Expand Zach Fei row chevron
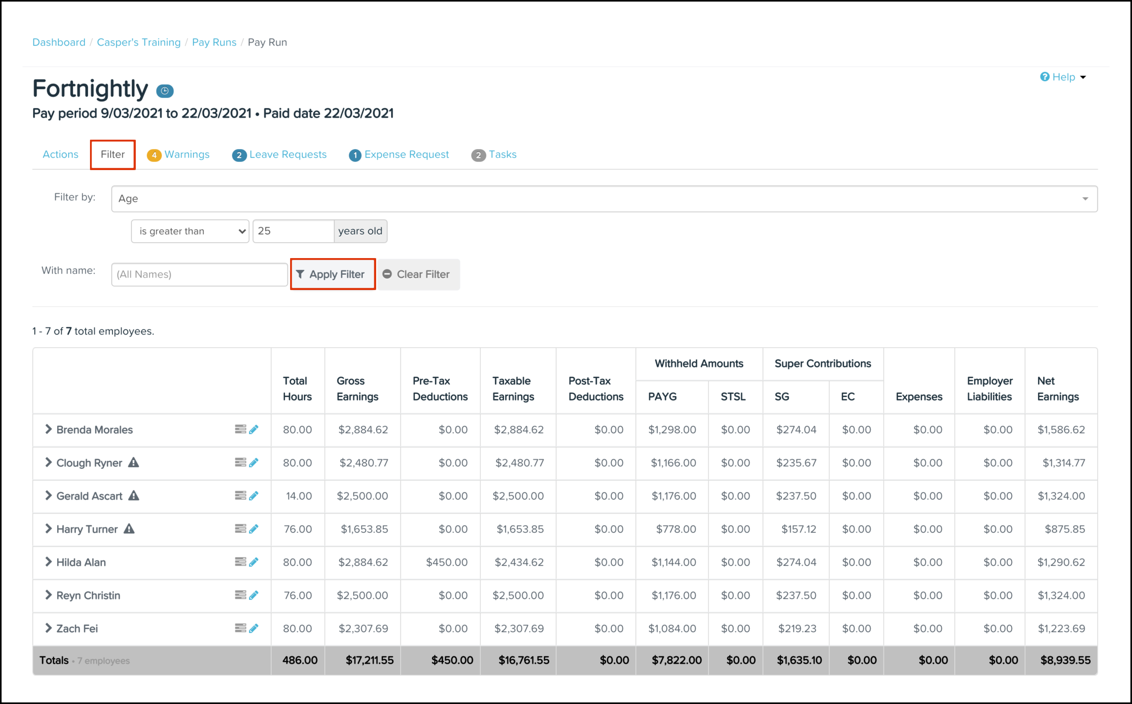The height and width of the screenshot is (704, 1132). [48, 628]
